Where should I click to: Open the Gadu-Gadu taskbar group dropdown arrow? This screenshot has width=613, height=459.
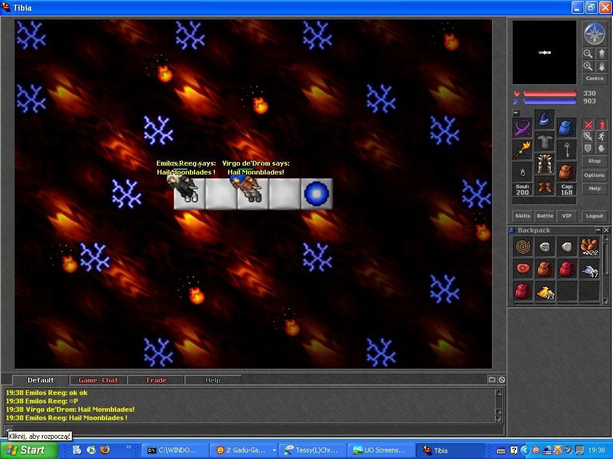(x=274, y=451)
